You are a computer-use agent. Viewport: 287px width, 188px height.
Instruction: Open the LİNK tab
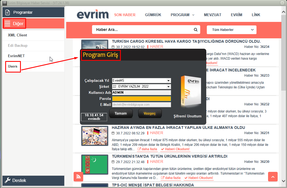pos(256,15)
